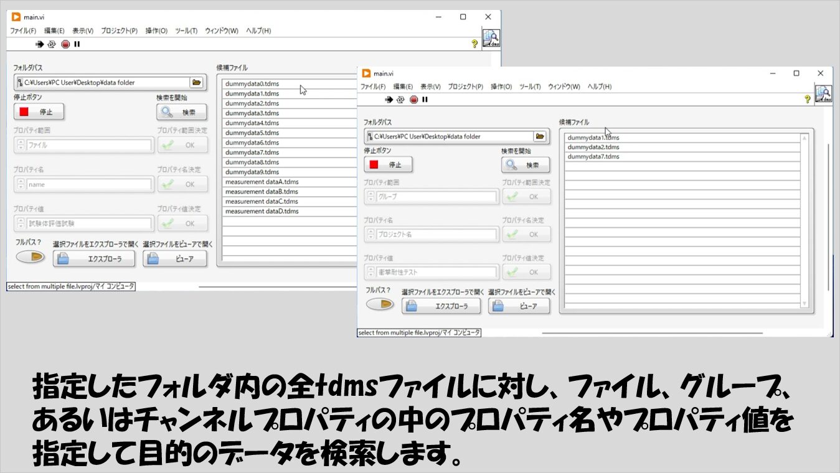
Task: Click folder browse icon in rear window's path field
Action: [x=197, y=82]
